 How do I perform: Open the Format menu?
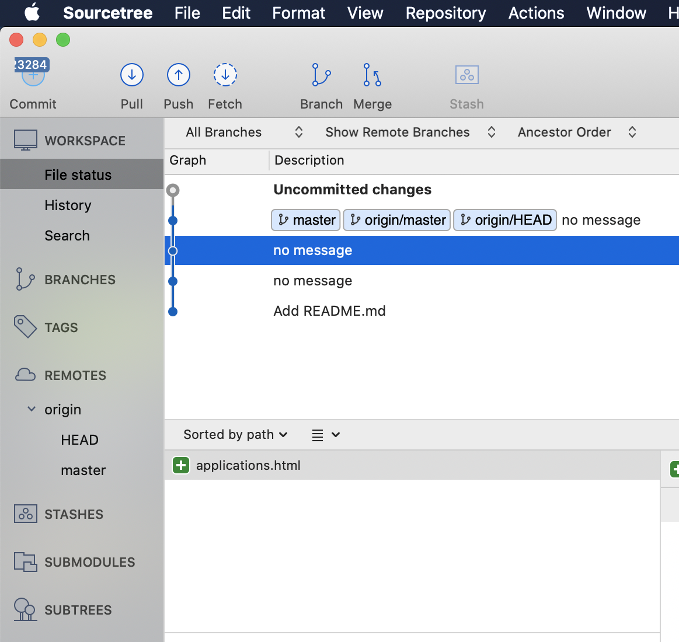[x=298, y=13]
